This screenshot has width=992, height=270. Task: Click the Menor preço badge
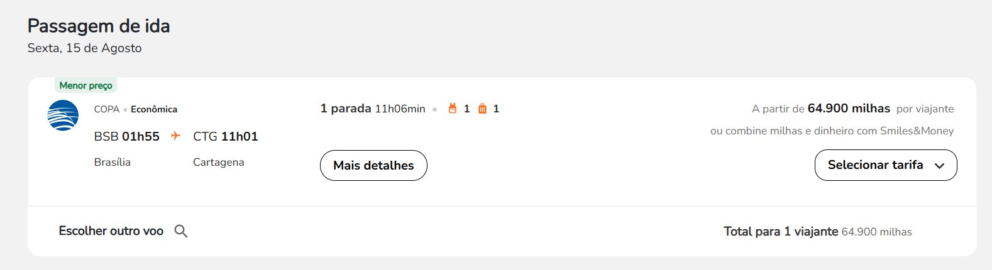point(86,85)
